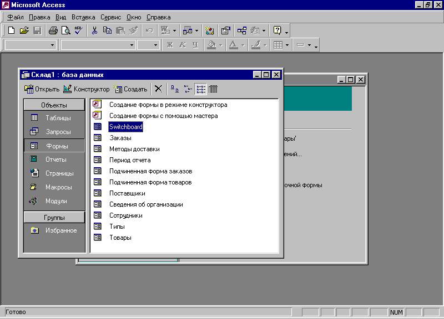Switch to List view
Image resolution: width=444 pixels, height=319 pixels.
tap(201, 89)
